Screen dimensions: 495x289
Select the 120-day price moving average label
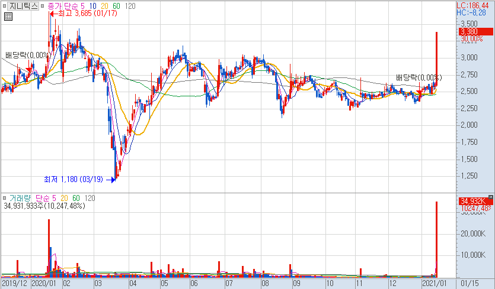130,6
